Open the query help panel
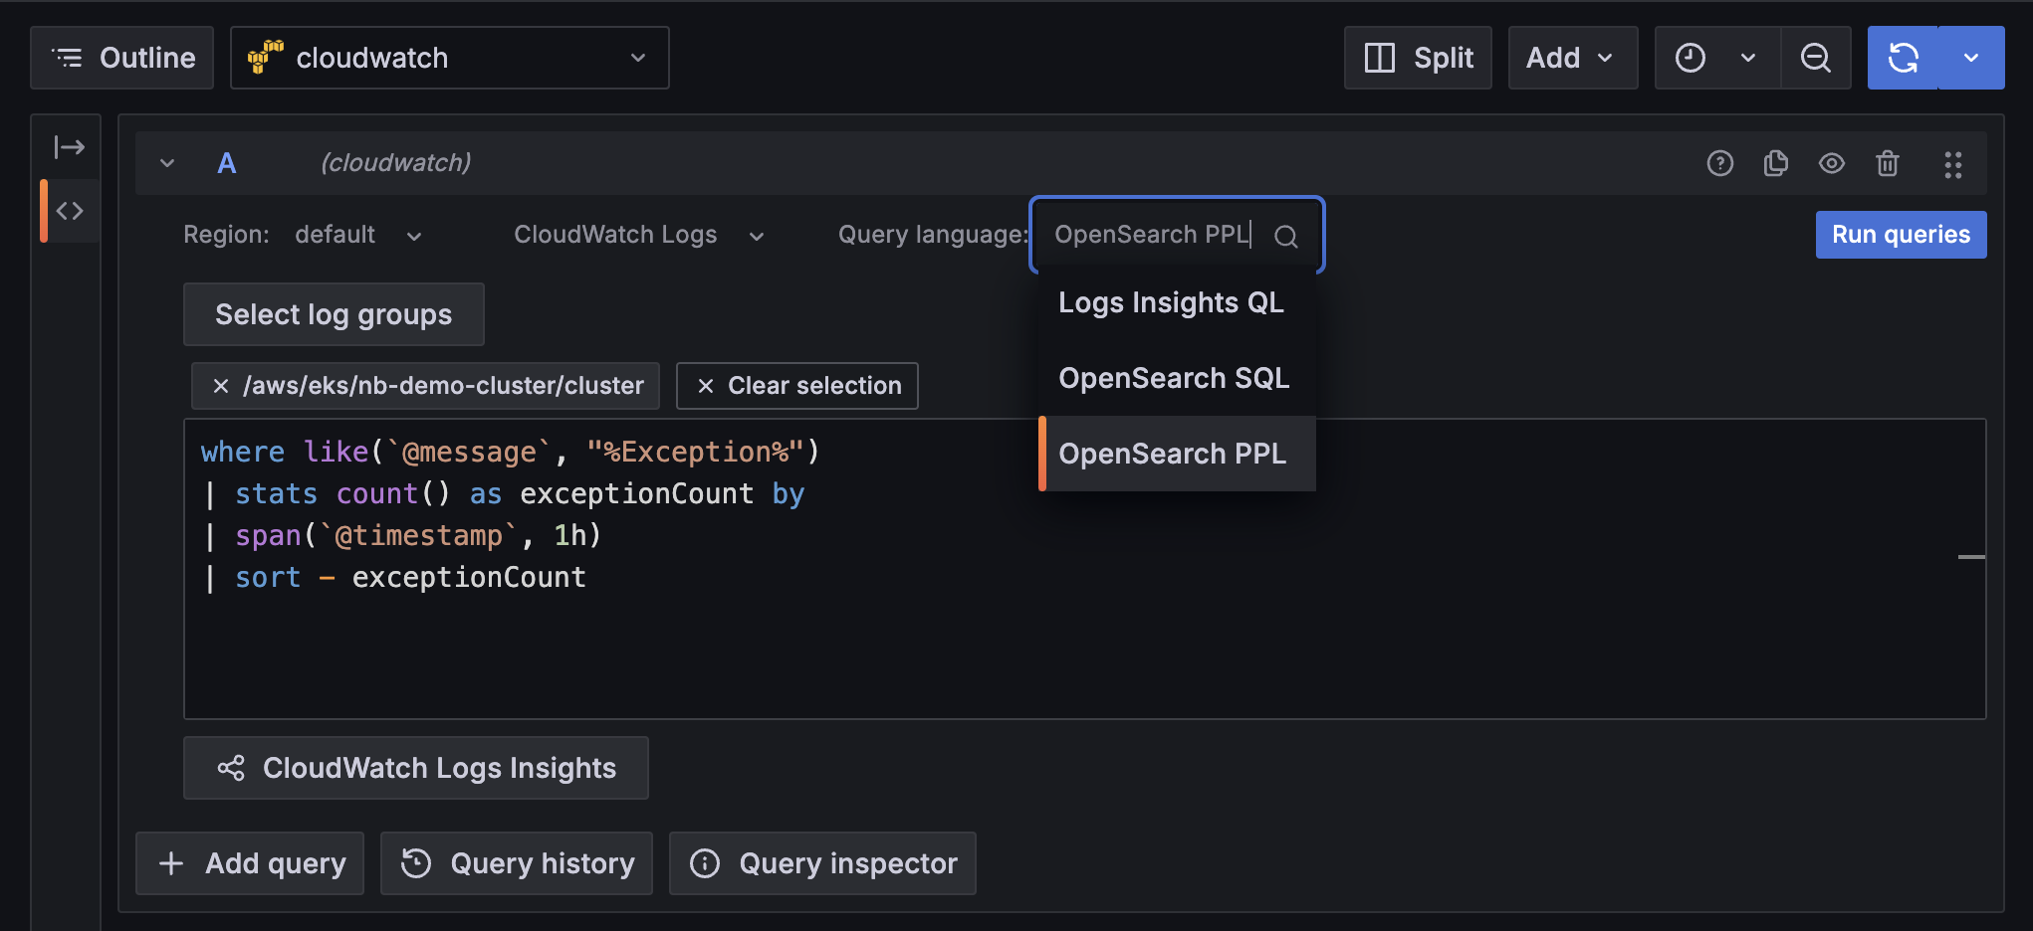Screen dimensions: 2033x931 [1719, 163]
